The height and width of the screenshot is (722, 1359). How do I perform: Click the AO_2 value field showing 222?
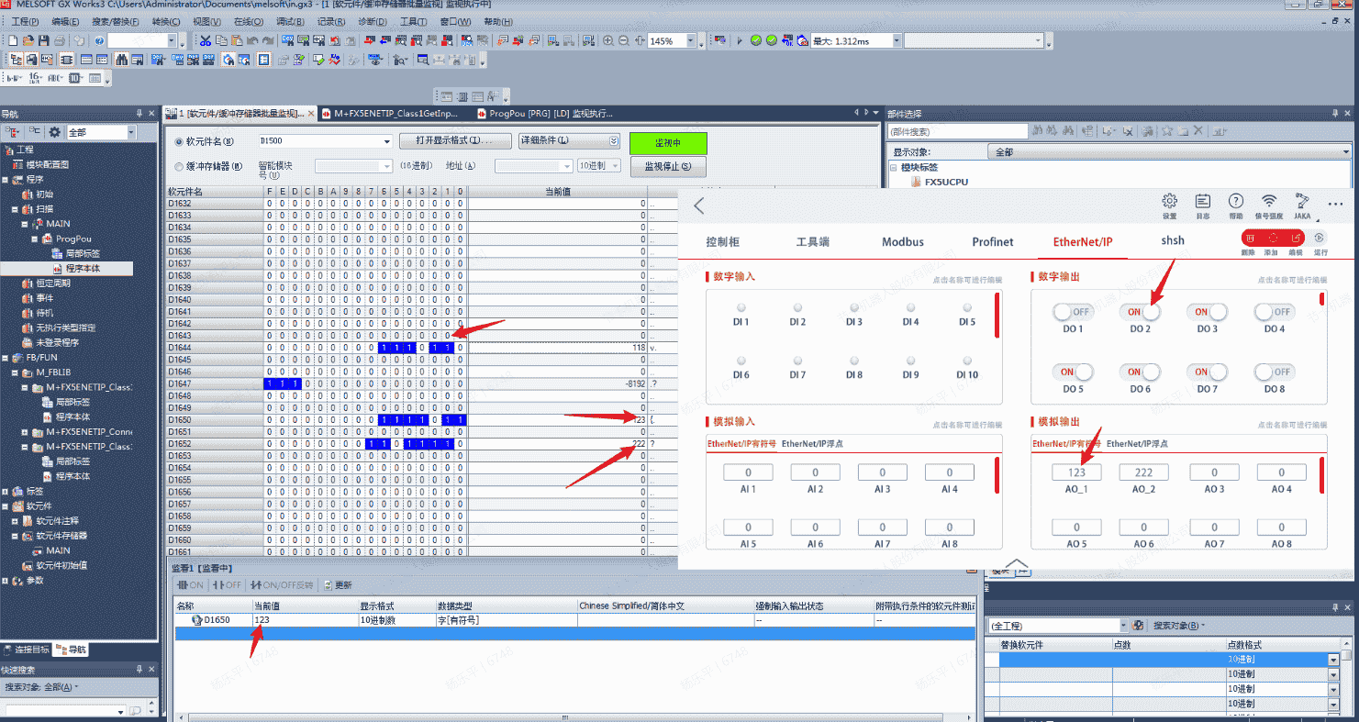[x=1143, y=472]
